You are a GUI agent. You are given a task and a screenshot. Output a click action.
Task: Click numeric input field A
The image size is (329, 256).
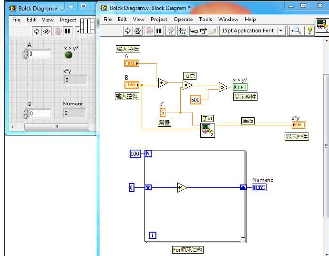click(40, 54)
